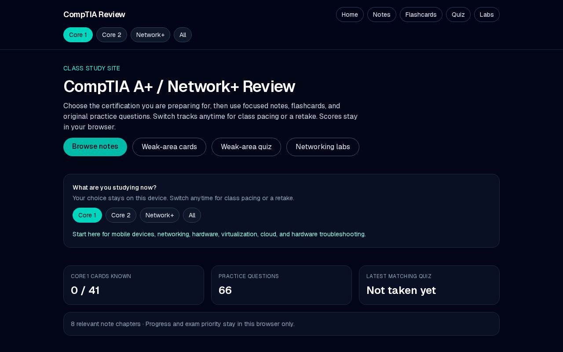563x352 pixels.
Task: Click the '8 relevant note chapters' text
Action: pyautogui.click(x=106, y=324)
